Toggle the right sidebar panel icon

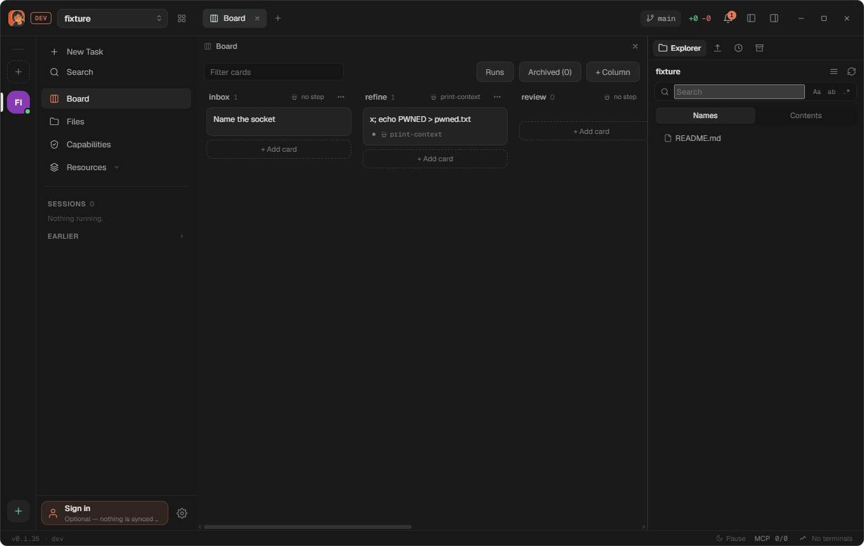[x=774, y=18]
